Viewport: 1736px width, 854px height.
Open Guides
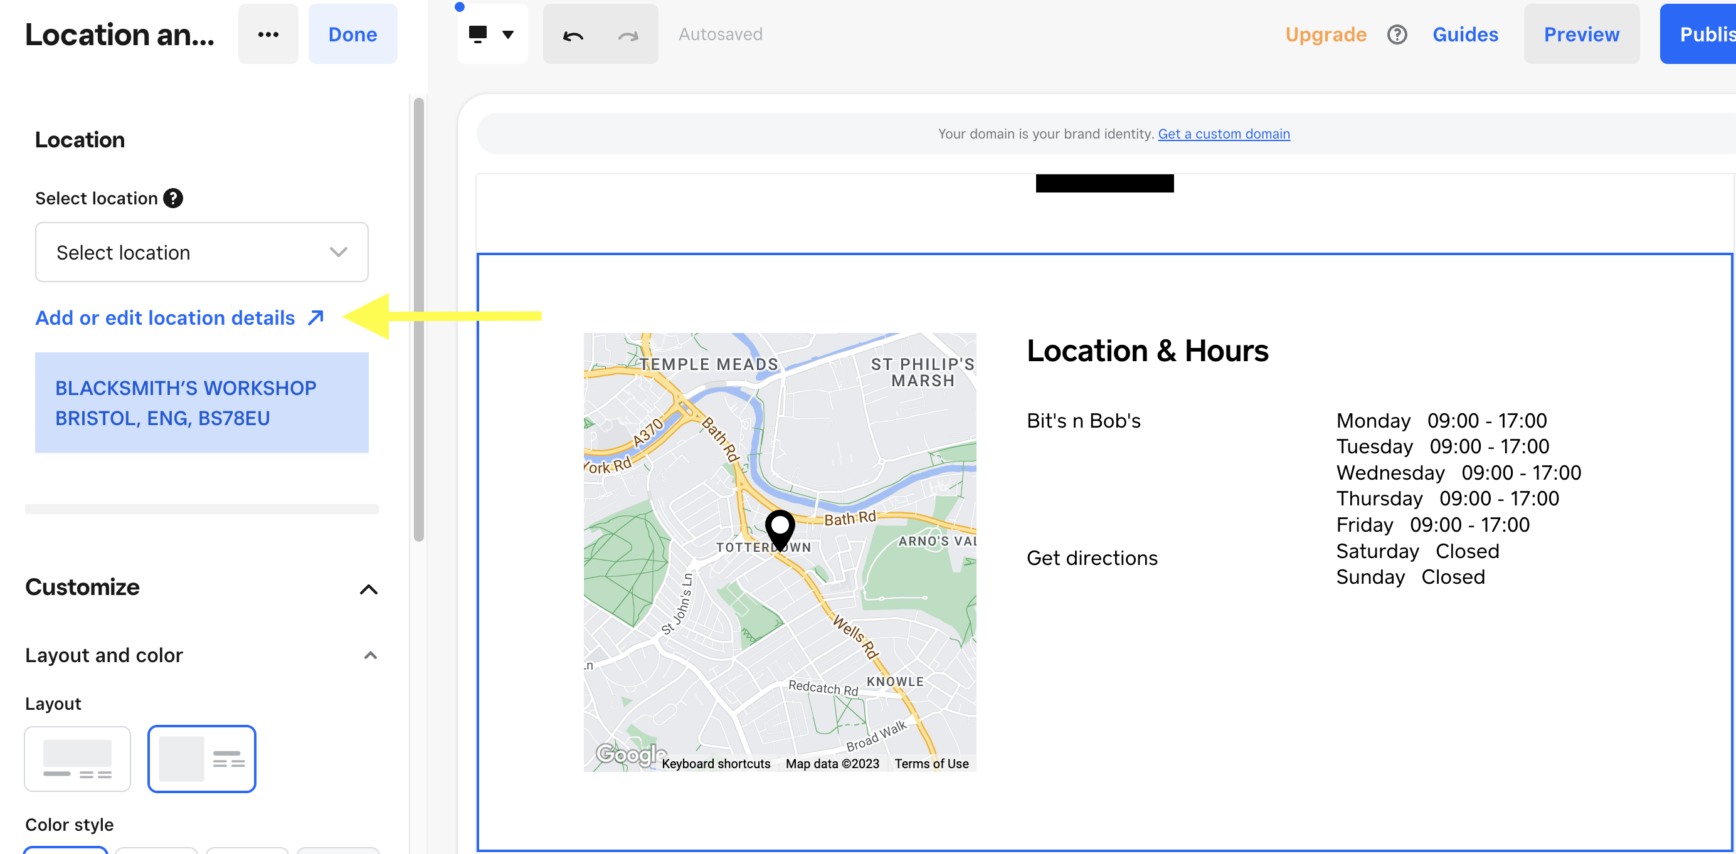1465,34
